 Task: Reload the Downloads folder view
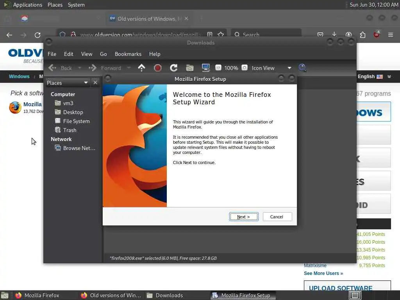coord(174,68)
